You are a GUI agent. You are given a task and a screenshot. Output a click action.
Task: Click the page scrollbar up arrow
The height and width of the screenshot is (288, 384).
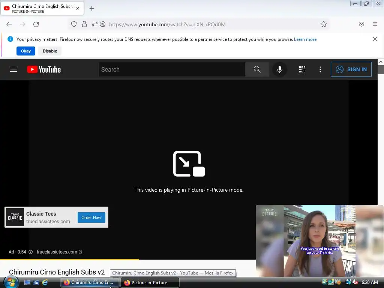click(381, 62)
